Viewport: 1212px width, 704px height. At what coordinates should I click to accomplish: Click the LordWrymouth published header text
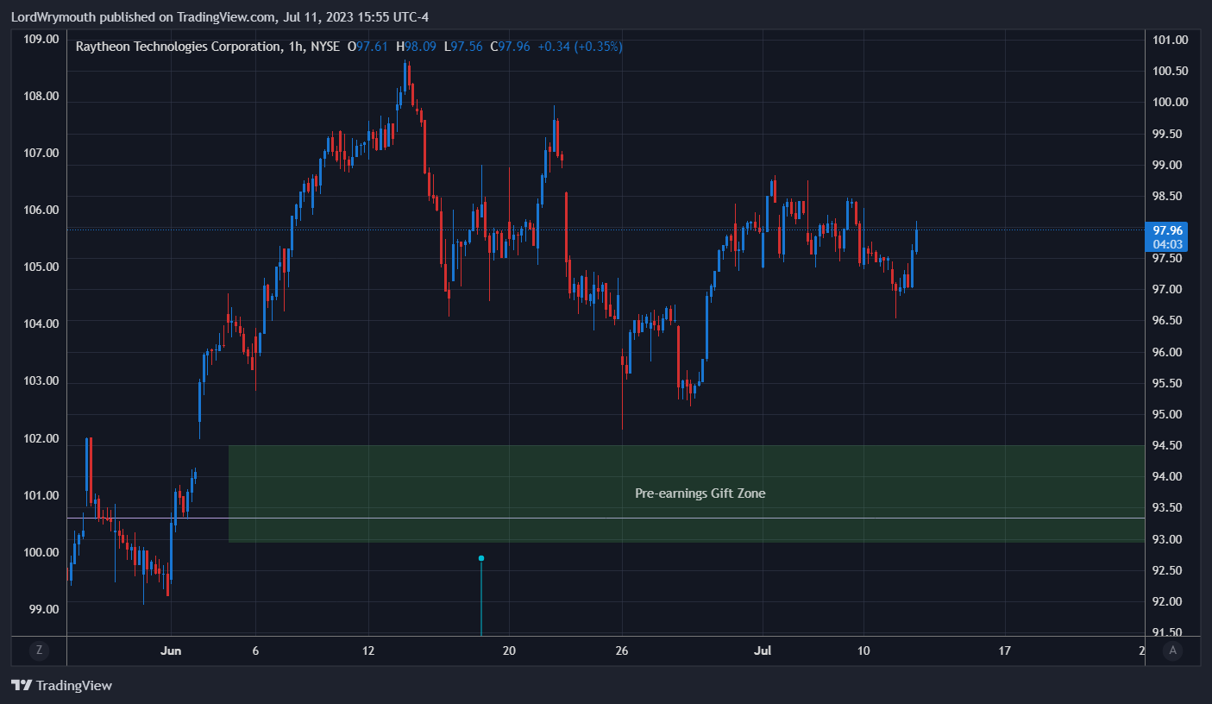(x=219, y=16)
